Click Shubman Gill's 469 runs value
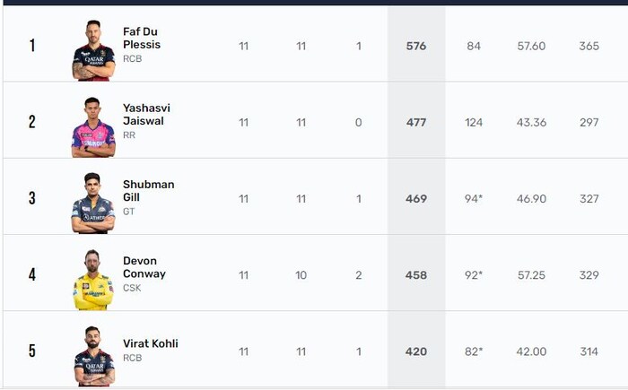The width and height of the screenshot is (628, 390). point(416,198)
